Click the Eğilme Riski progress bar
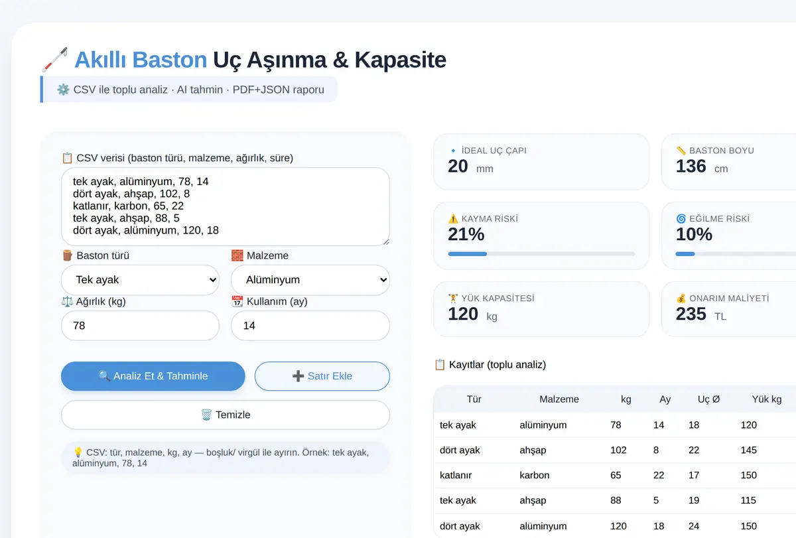The image size is (796, 538). 736,253
